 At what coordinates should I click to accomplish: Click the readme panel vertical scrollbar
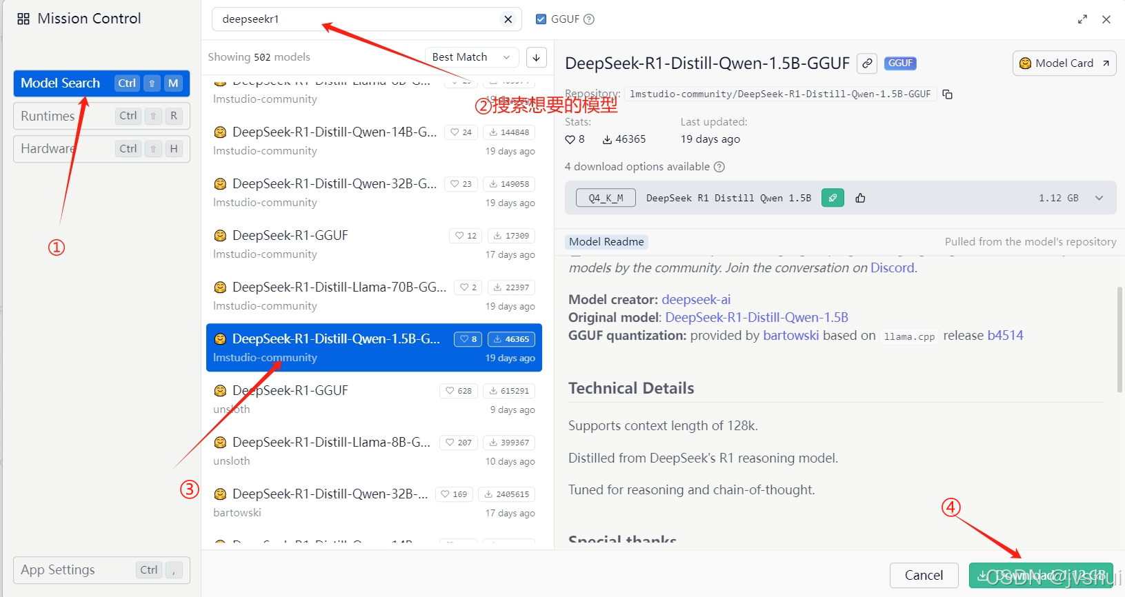[x=1119, y=340]
